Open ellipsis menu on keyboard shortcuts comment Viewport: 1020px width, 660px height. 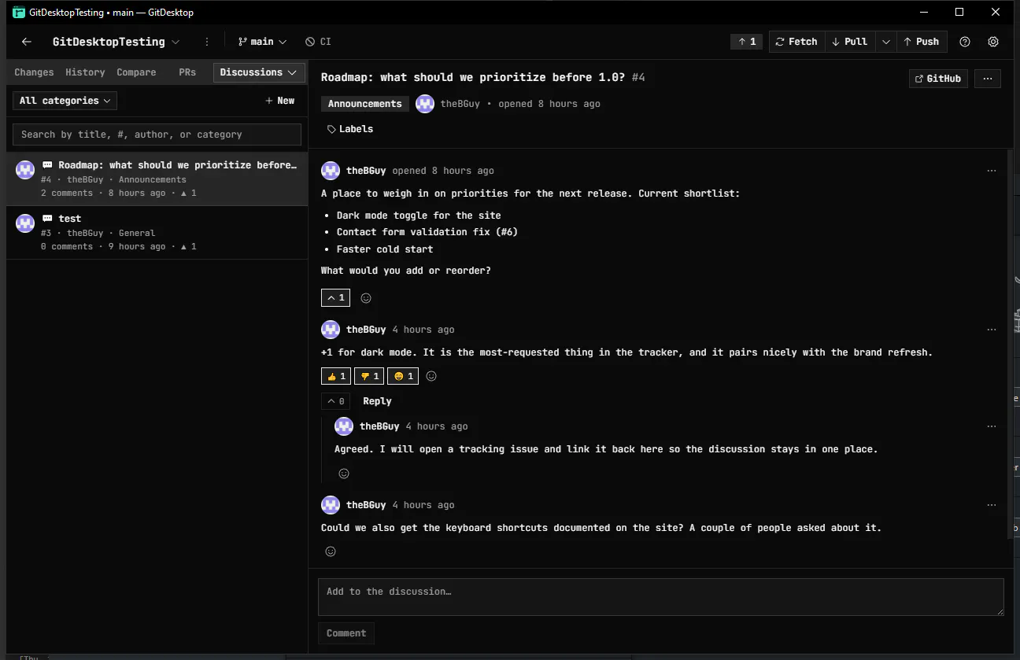click(x=992, y=505)
